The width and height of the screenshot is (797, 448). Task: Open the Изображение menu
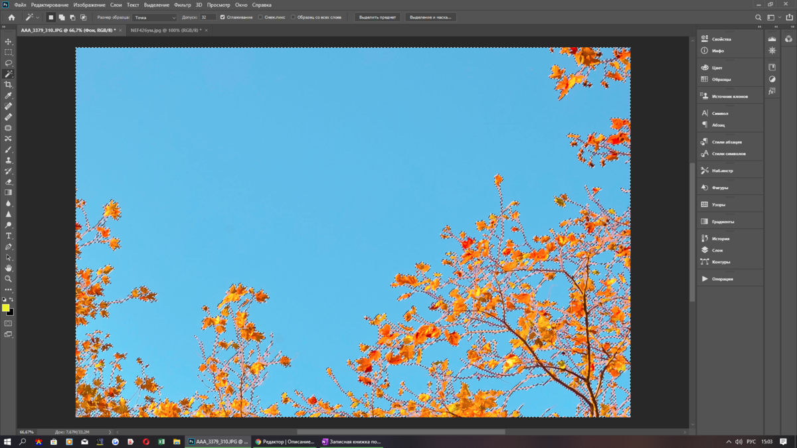89,5
